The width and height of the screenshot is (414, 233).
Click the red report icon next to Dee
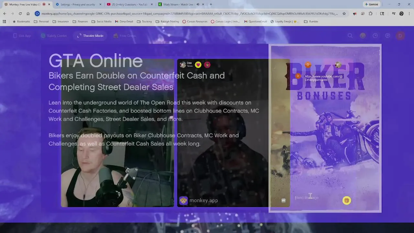[207, 65]
